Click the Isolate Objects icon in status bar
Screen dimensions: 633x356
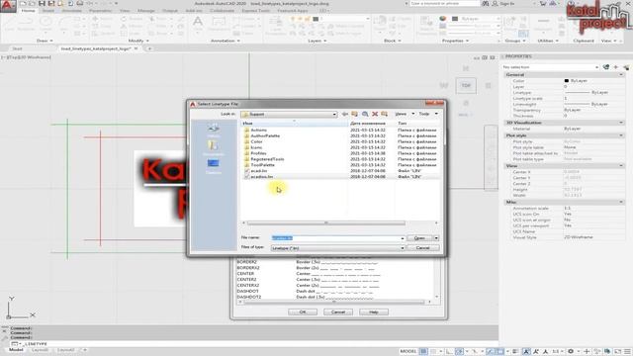(597, 352)
